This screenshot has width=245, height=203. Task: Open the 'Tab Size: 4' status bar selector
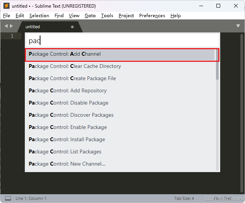coord(184,198)
